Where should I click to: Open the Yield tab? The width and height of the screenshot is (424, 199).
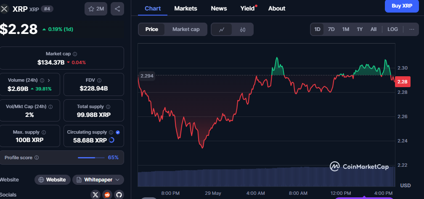click(248, 8)
